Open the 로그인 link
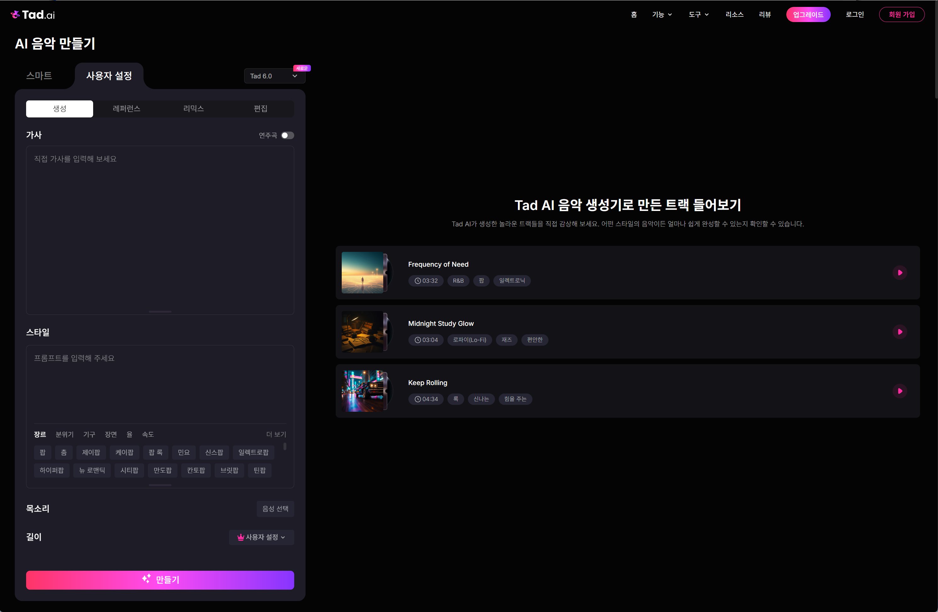Screen dimensions: 938x612 pos(854,14)
